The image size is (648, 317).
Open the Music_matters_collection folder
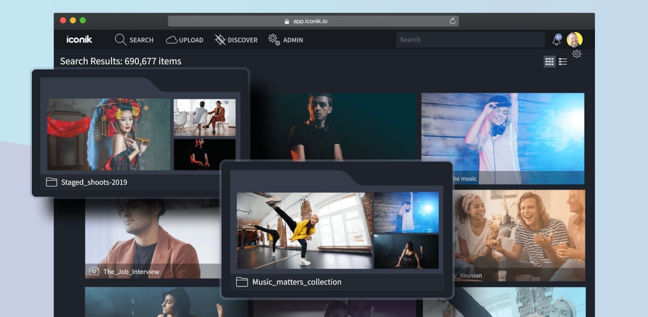[297, 282]
